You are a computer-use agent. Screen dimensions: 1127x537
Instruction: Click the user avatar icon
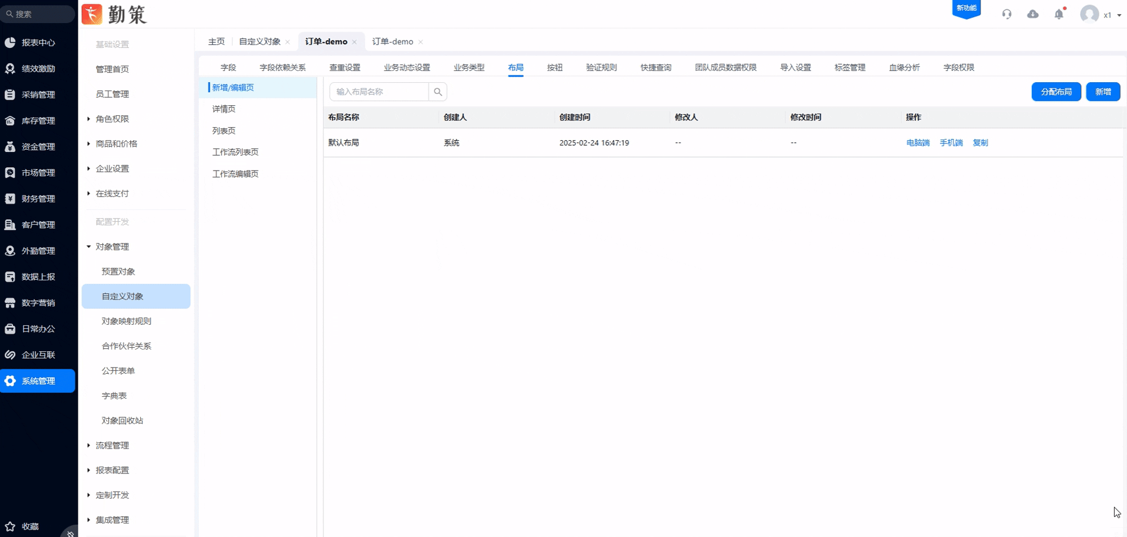click(1089, 15)
